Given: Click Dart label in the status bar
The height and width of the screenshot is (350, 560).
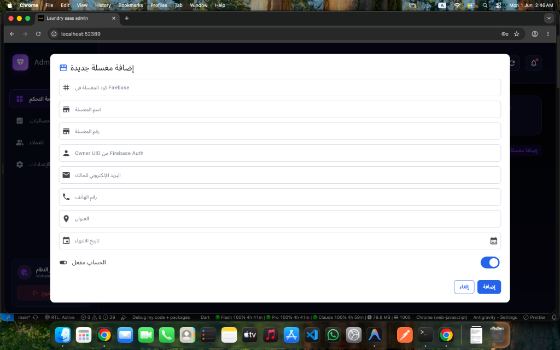Looking at the screenshot, I should tap(205, 317).
